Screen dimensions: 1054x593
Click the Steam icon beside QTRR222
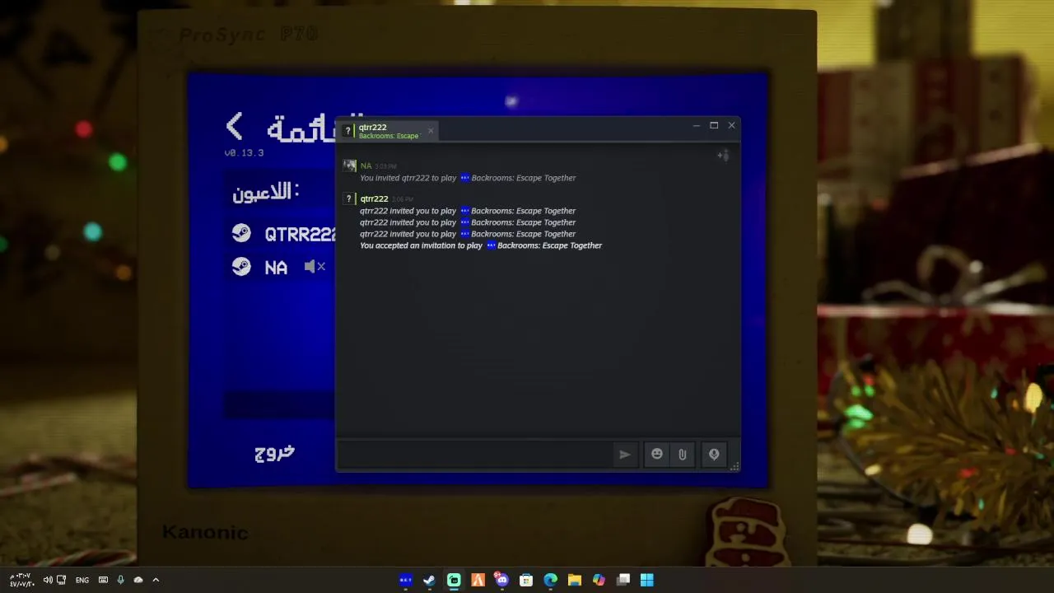point(241,234)
